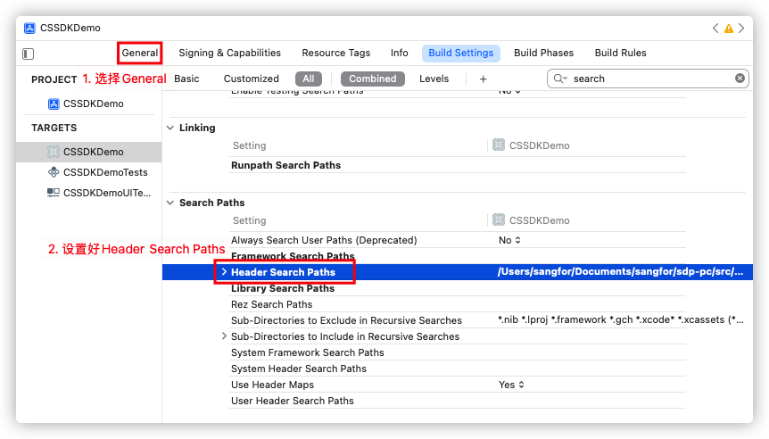
Task: Toggle the All settings filter
Action: (308, 79)
